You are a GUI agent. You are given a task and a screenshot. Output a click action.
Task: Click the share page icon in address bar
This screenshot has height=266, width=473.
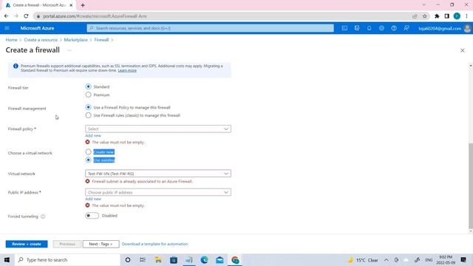click(415, 16)
